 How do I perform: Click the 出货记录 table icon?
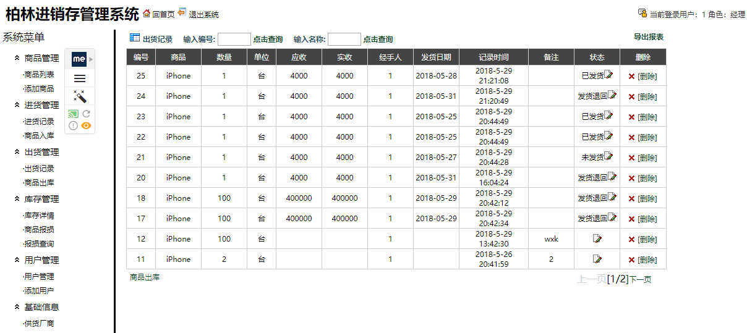pos(135,38)
